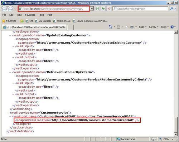This screenshot has width=179, height=142.
Task: Open the Oracle Complex Event Proc favorite
Action: (90, 21)
